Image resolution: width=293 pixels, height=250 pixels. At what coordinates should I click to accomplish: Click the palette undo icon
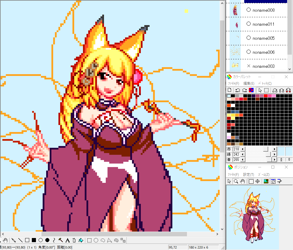pyautogui.click(x=238, y=90)
